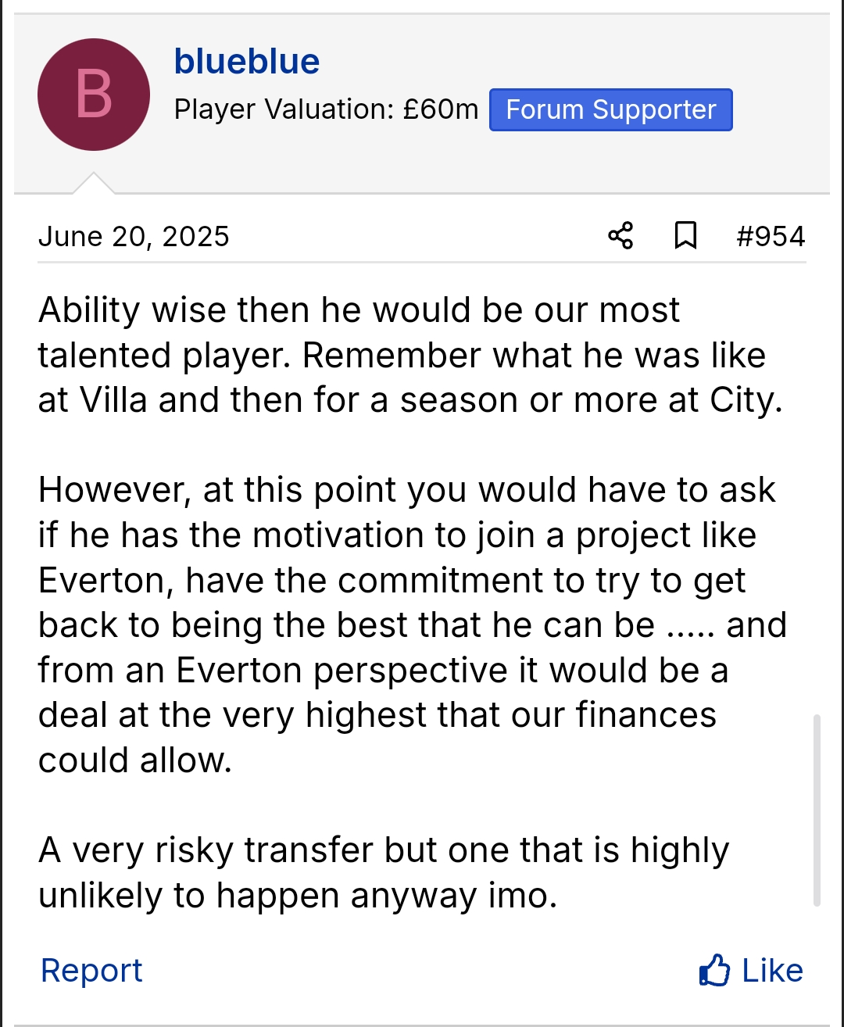The width and height of the screenshot is (844, 1027).
Task: Open blueblue's round B avatar
Action: point(94,95)
